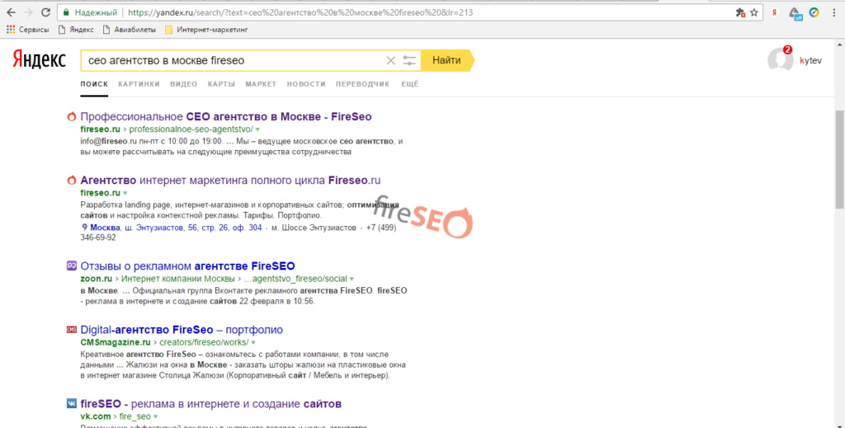Open the Ещё more services menu
The width and height of the screenshot is (845, 428).
click(x=409, y=84)
